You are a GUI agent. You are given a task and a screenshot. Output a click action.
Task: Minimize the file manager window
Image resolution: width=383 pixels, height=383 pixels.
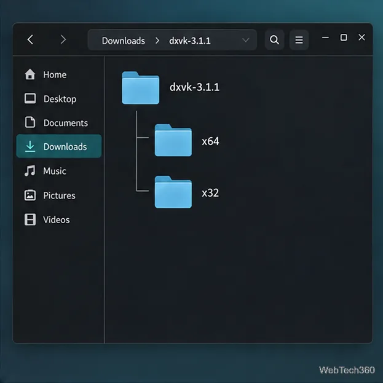(325, 38)
